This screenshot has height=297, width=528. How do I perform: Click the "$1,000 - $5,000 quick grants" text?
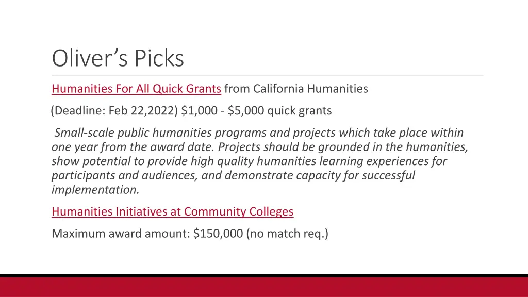[x=256, y=110]
